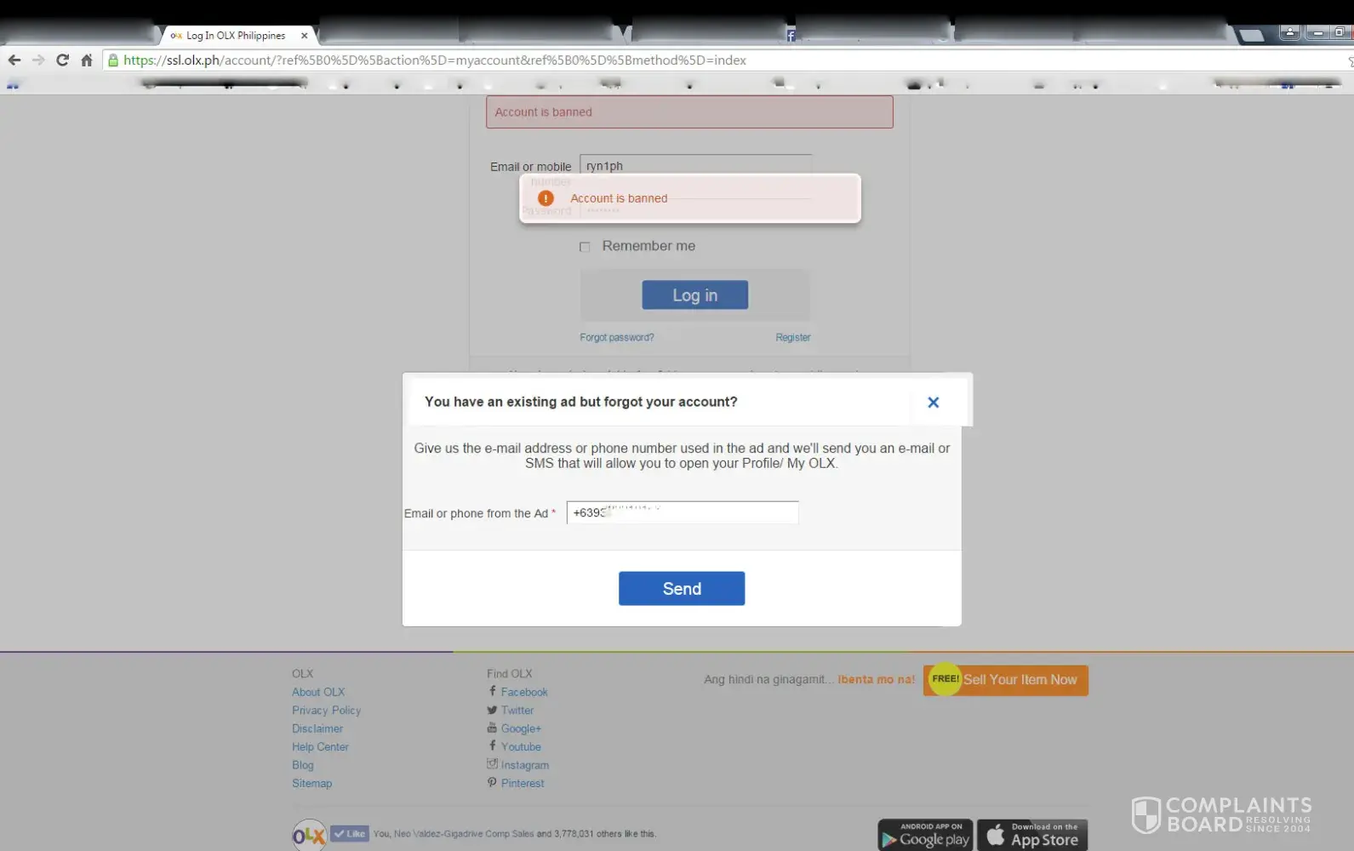Open the Forgot password link
The height and width of the screenshot is (851, 1354).
[x=617, y=337]
